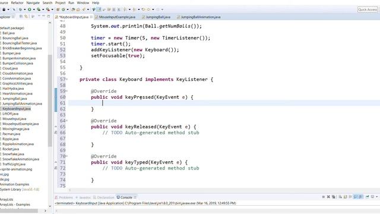
Task: Select Pacman.java in Package Explorer
Action: [11, 134]
